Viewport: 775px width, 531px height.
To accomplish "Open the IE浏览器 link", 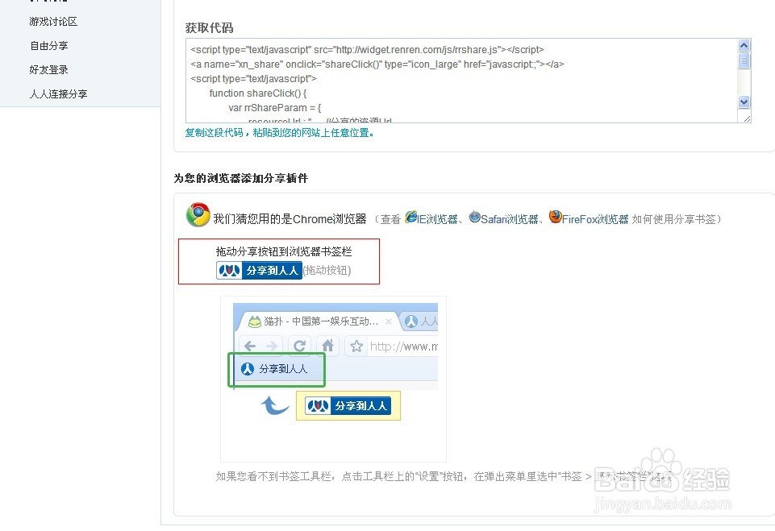I will (x=437, y=219).
